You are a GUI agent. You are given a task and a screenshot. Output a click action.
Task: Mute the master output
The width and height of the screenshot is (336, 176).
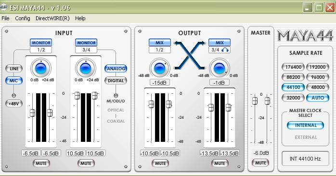[x=260, y=163]
